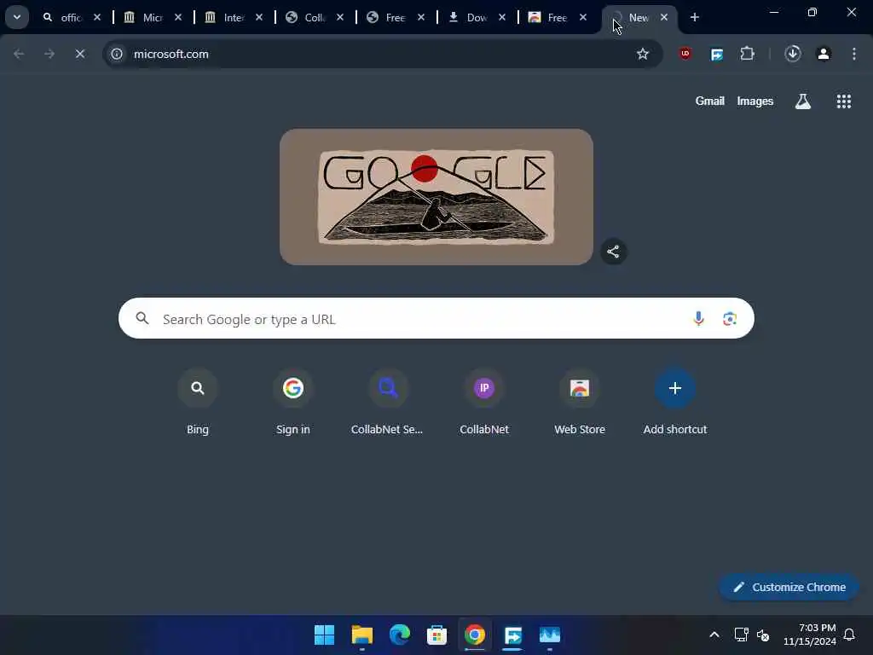Screen dimensions: 873x655
Task: Open the Extensions puzzle menu
Action: [747, 54]
